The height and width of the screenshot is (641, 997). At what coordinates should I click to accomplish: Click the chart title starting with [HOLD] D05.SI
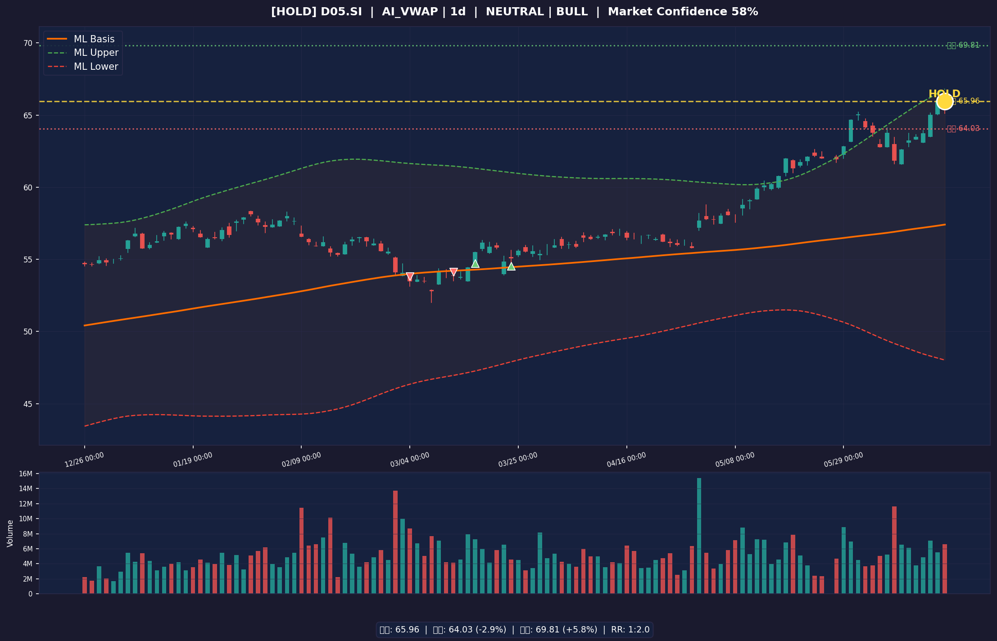[x=514, y=12]
